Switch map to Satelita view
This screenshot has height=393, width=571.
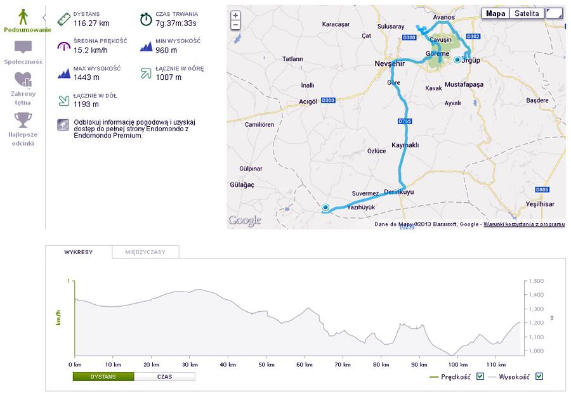527,13
